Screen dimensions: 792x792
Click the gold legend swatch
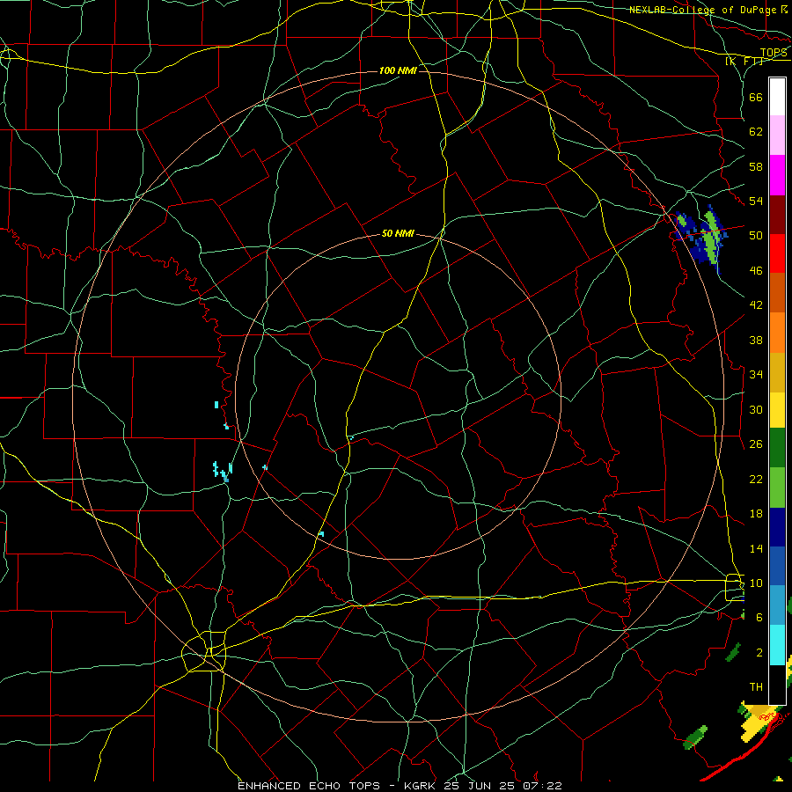(x=777, y=372)
